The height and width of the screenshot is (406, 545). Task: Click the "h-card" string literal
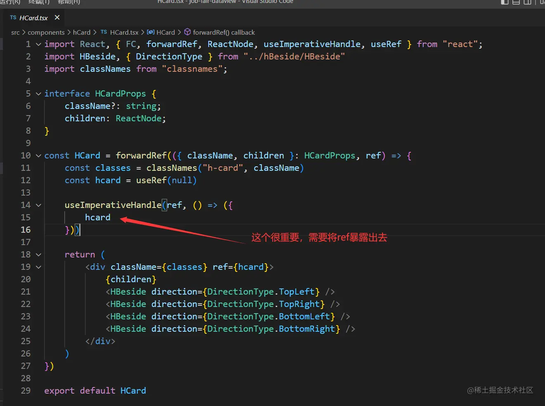[x=222, y=168]
